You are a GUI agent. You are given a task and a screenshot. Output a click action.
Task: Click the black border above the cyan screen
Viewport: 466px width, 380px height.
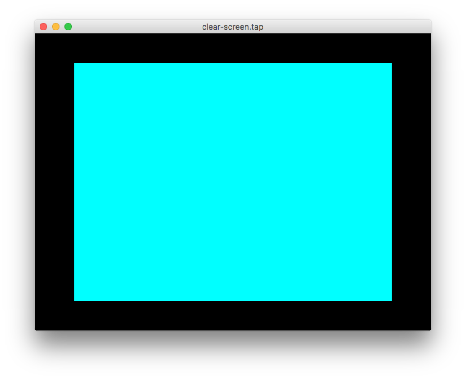[x=233, y=48]
